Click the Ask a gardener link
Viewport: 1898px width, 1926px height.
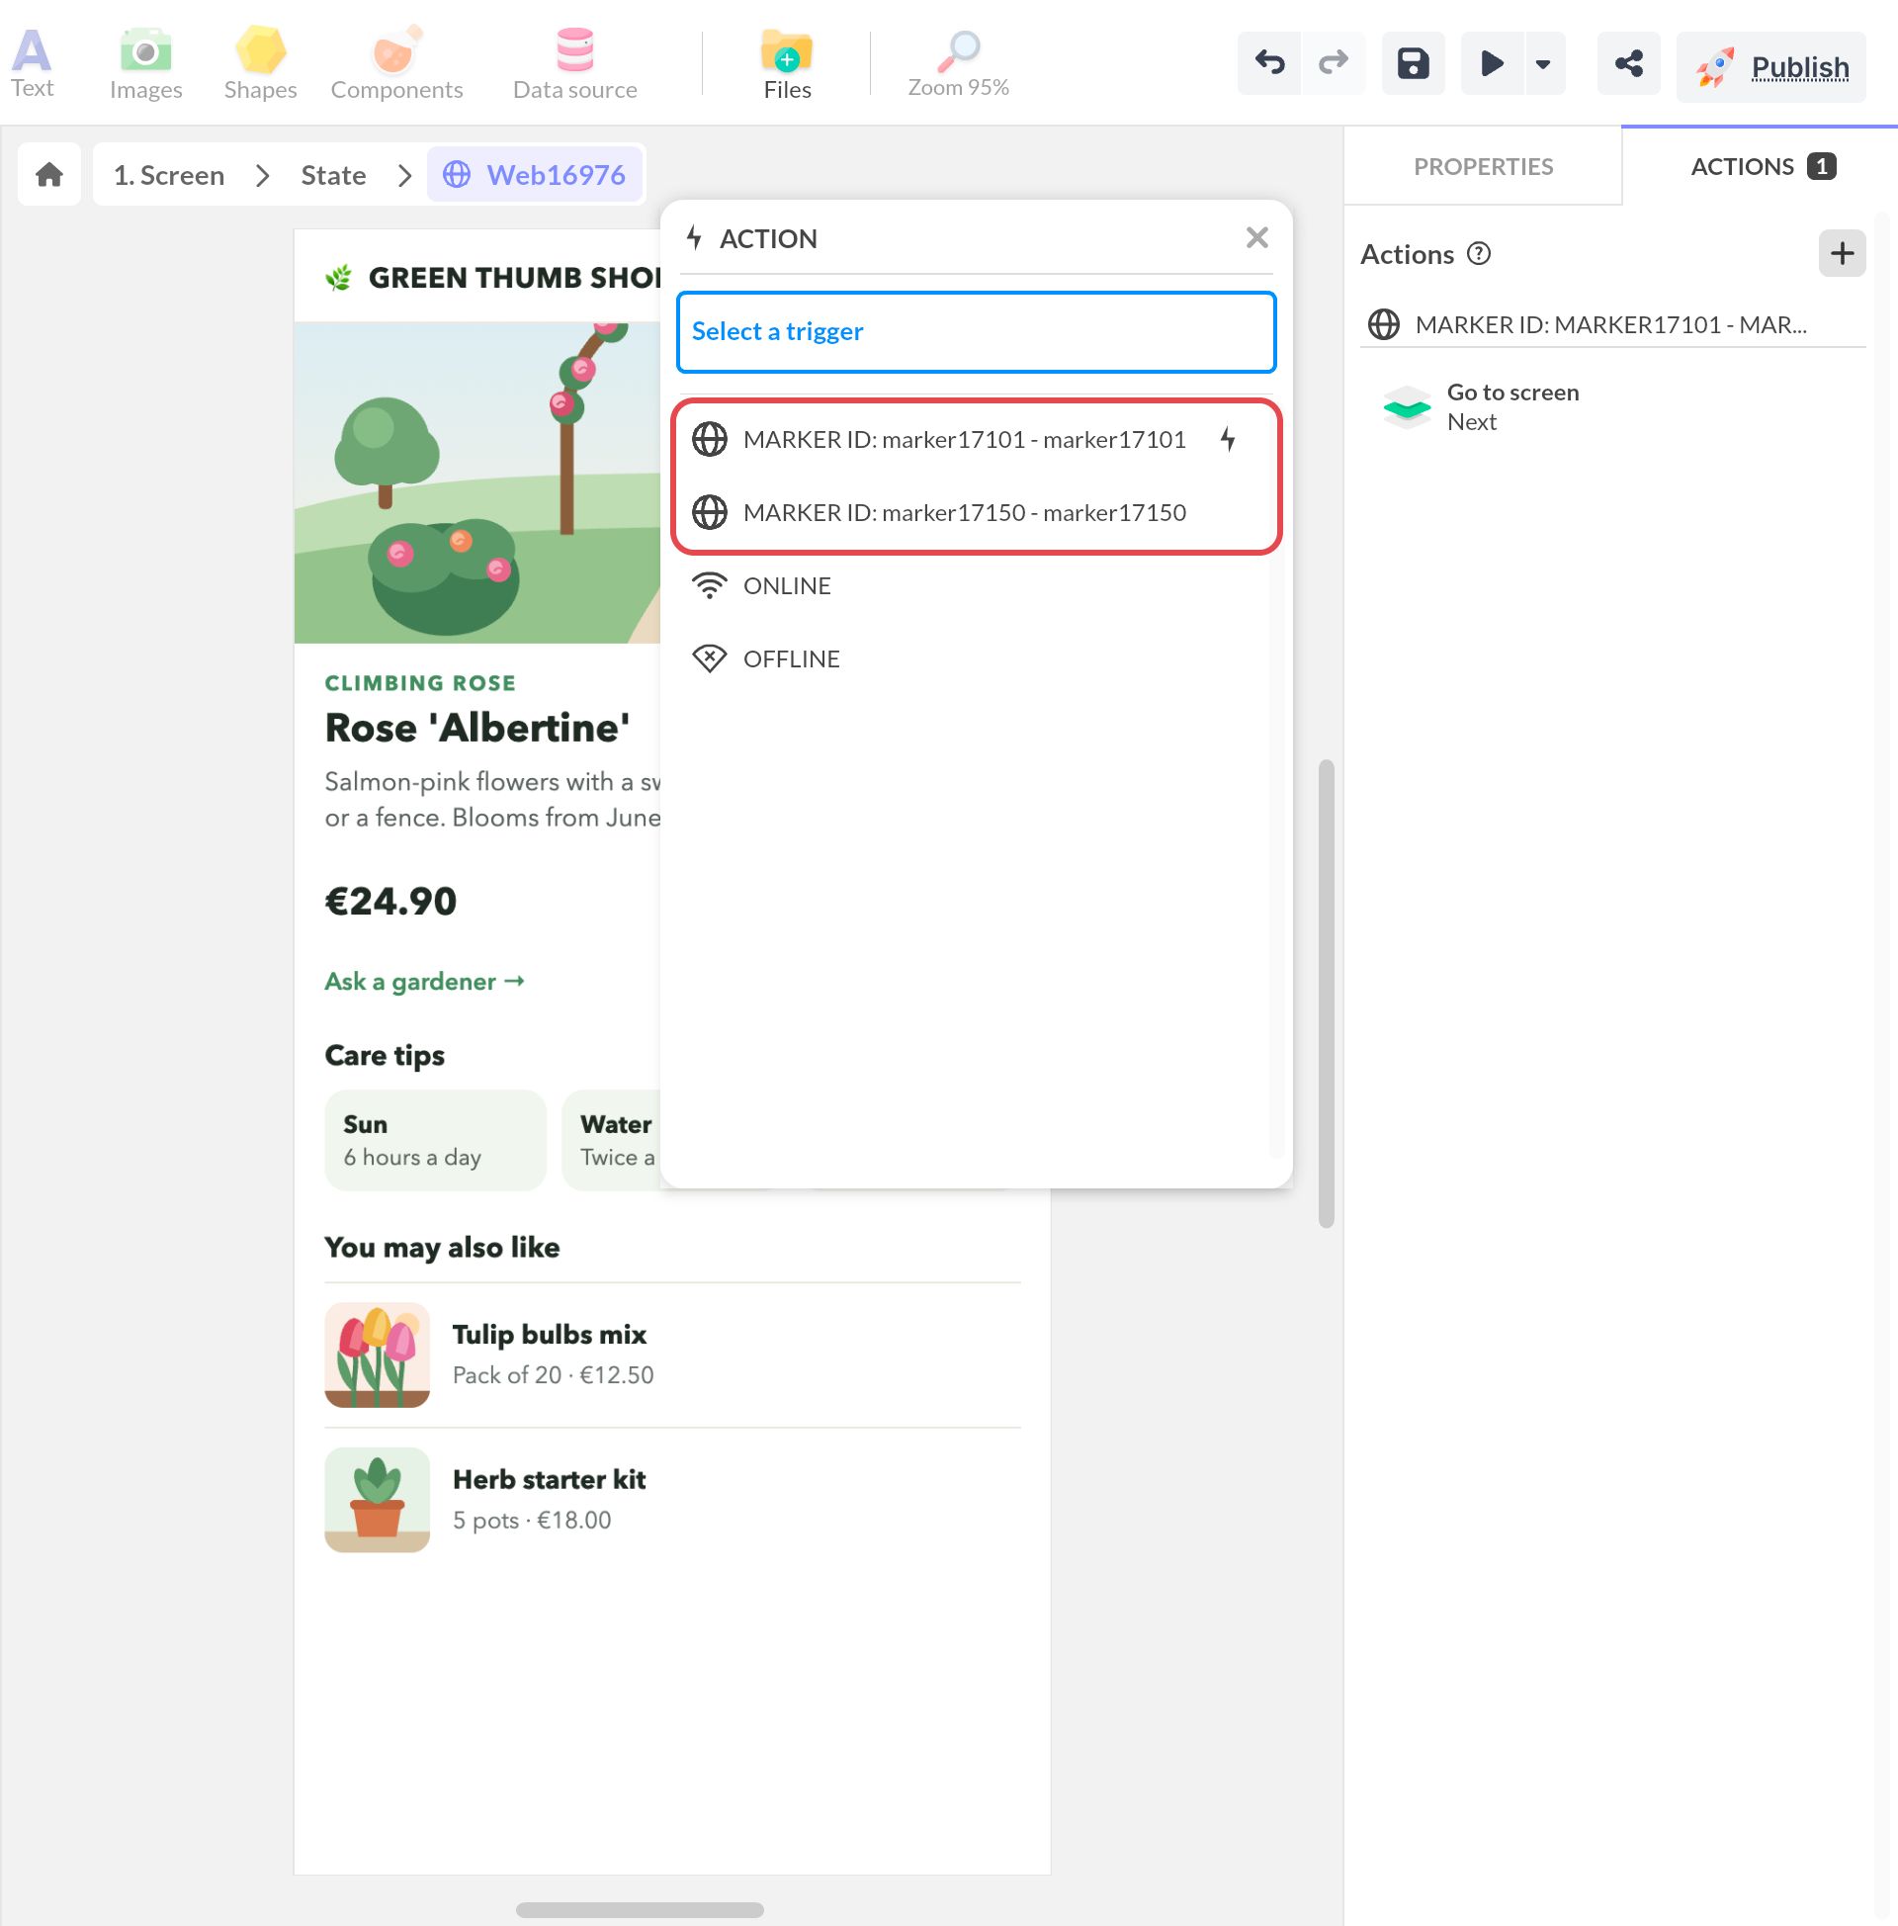point(425,981)
